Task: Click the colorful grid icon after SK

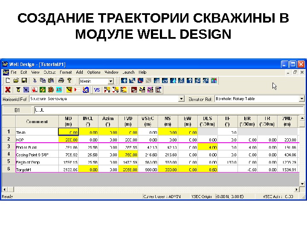Action: pos(214,80)
